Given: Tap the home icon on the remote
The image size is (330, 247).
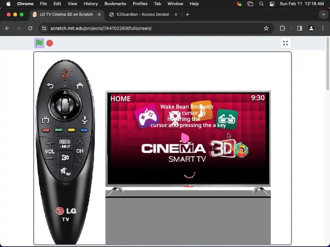Looking at the screenshot, I should pos(80,86).
